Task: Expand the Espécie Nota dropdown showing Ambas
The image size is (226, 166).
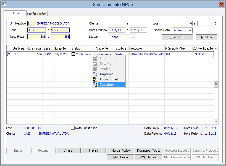Action: [x=183, y=30]
